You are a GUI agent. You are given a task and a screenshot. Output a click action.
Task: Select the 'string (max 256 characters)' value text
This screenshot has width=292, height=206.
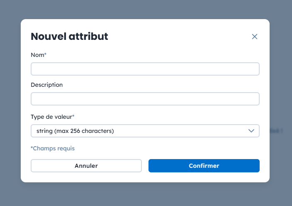pyautogui.click(x=75, y=131)
